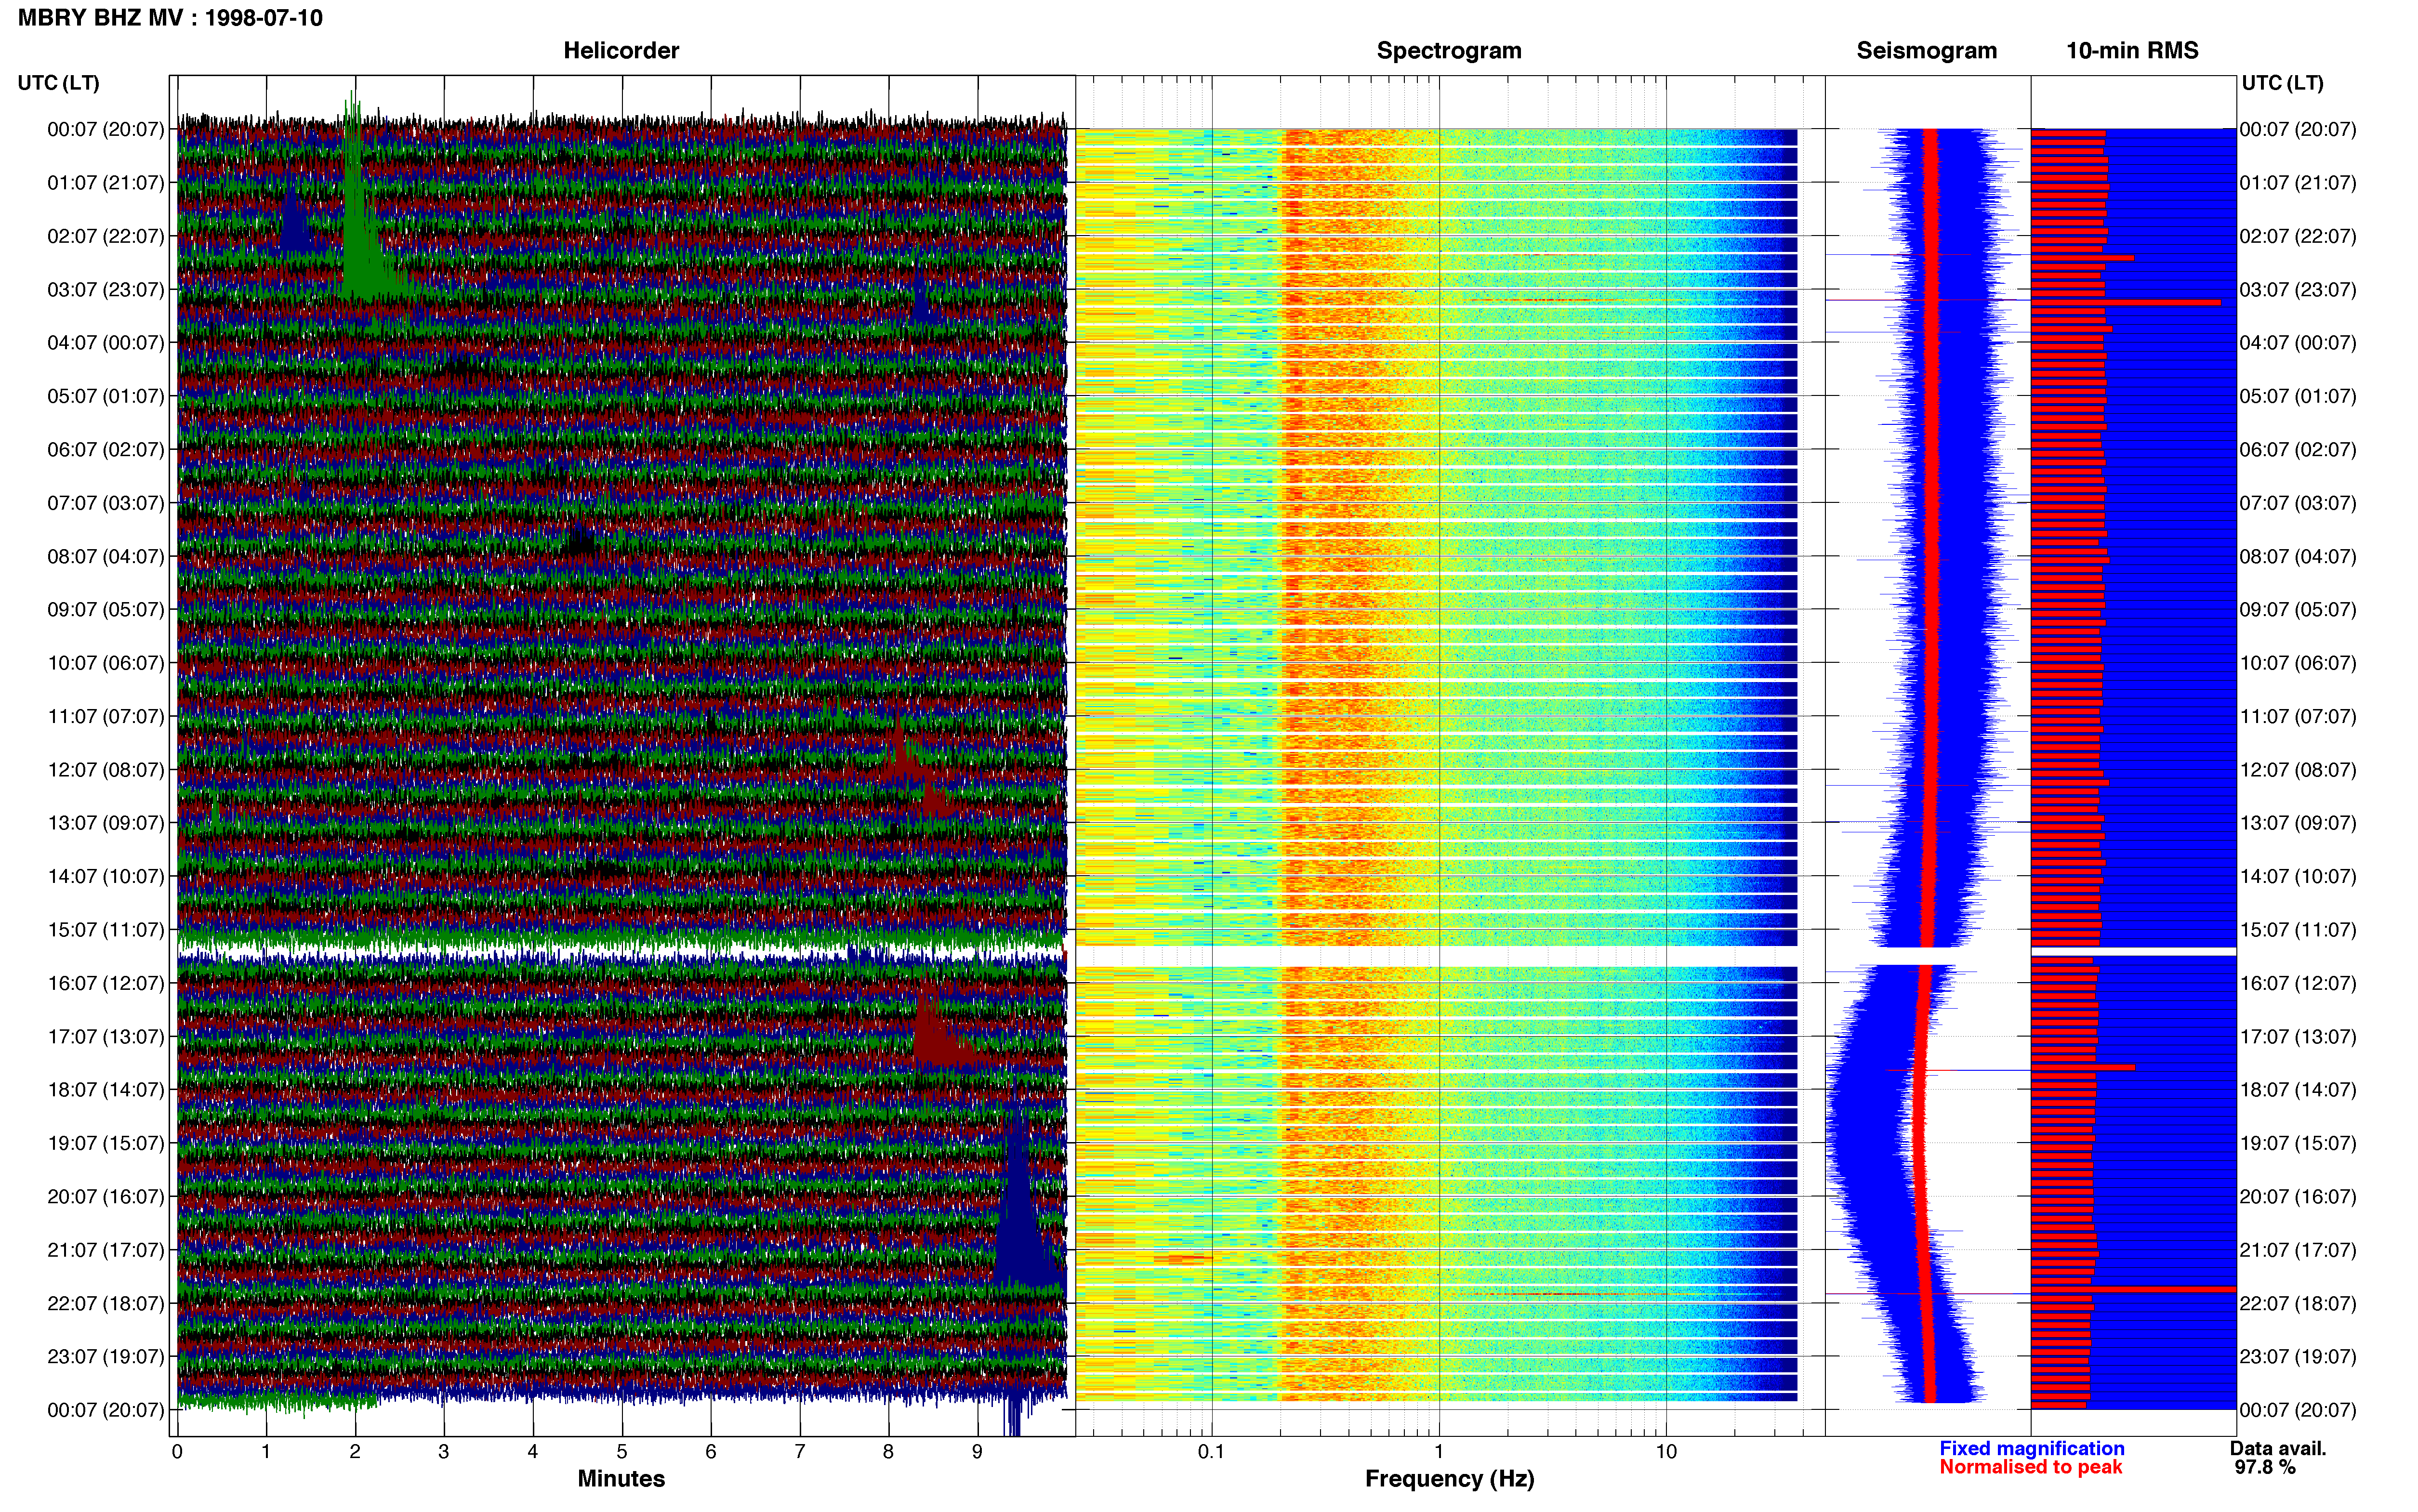Screen dimensions: 2418x1512
Task: Click left time label 21:07 (17:07)
Action: coord(106,1250)
